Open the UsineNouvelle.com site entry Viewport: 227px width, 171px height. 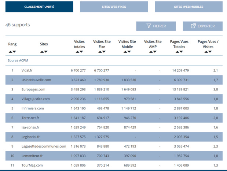point(36,80)
